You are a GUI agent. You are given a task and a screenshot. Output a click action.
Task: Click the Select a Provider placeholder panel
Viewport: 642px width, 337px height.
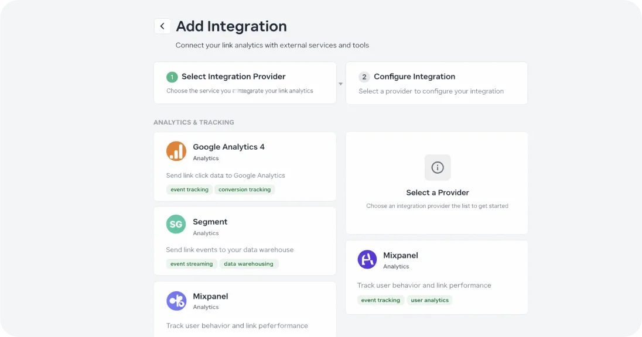click(x=437, y=183)
